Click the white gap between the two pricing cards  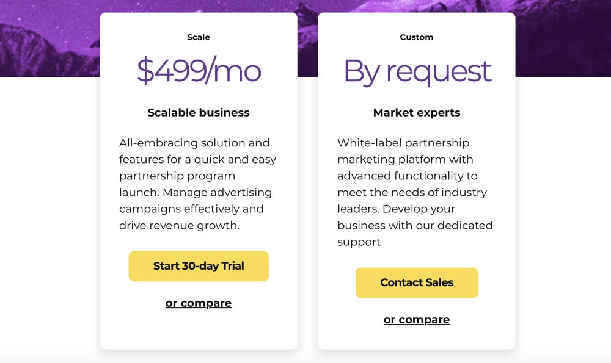coord(307,214)
